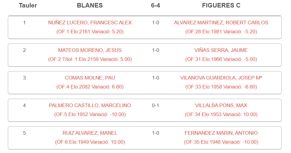Open COMAS MOLNE, PAU profile link

click(x=90, y=78)
